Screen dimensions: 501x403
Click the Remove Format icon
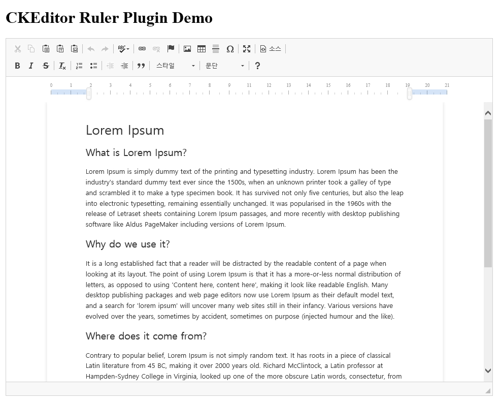click(x=62, y=66)
